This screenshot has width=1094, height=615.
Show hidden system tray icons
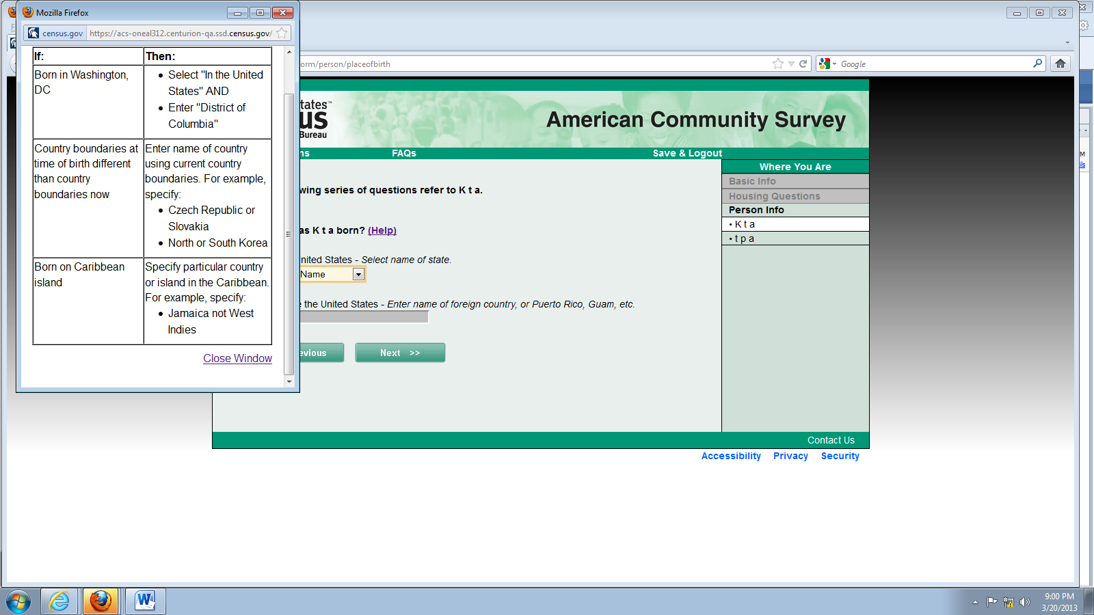click(x=975, y=602)
